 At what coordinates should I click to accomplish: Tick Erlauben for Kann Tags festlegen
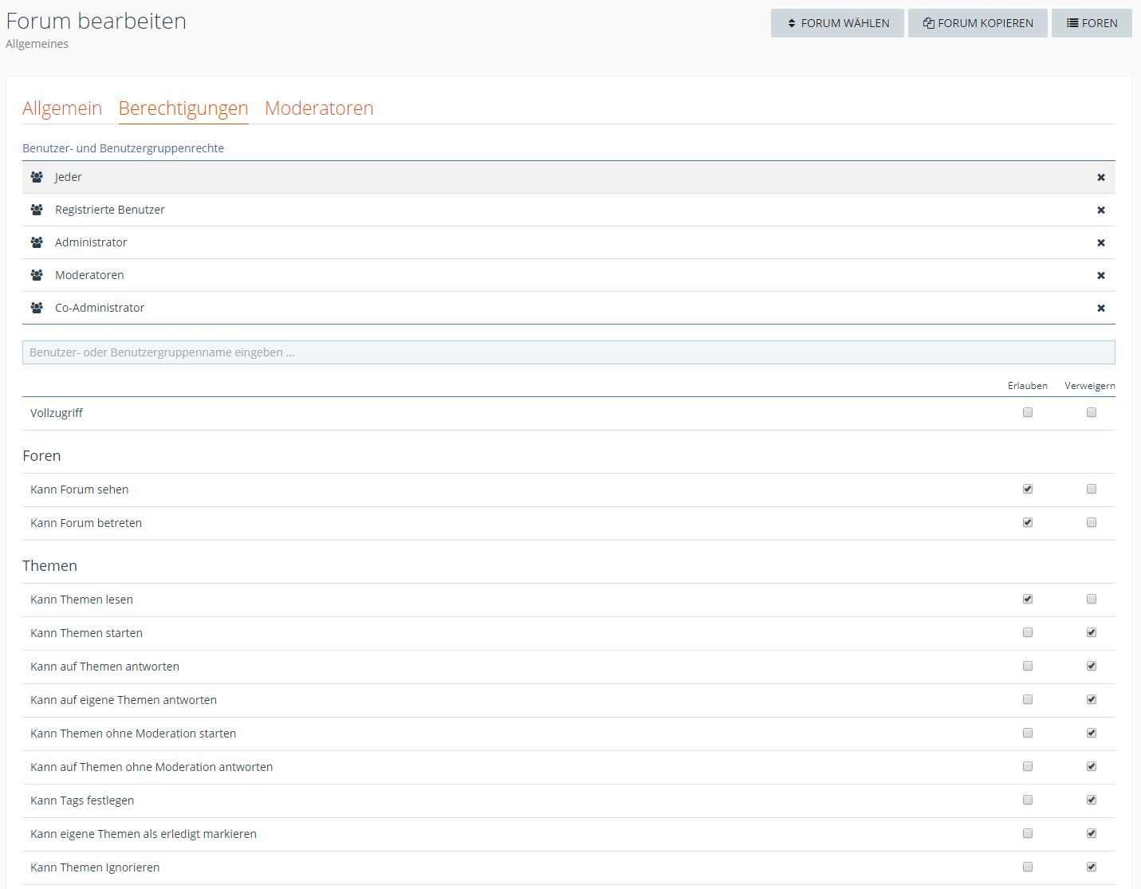click(x=1028, y=800)
